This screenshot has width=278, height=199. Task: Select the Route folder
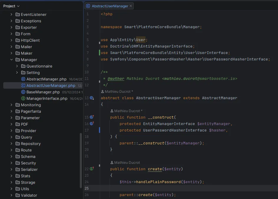[26, 150]
